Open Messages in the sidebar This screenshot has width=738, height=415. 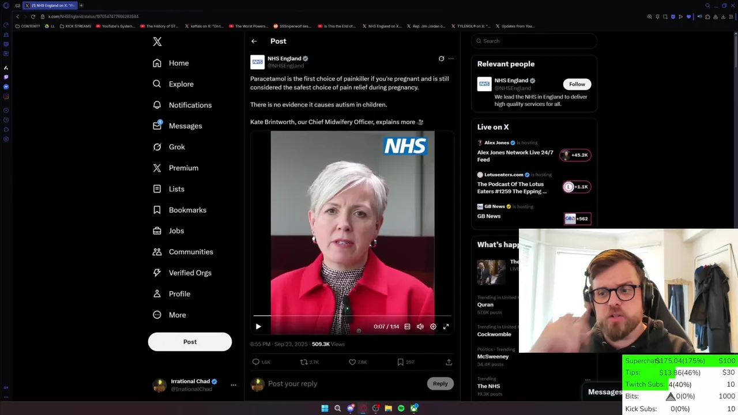pyautogui.click(x=177, y=126)
